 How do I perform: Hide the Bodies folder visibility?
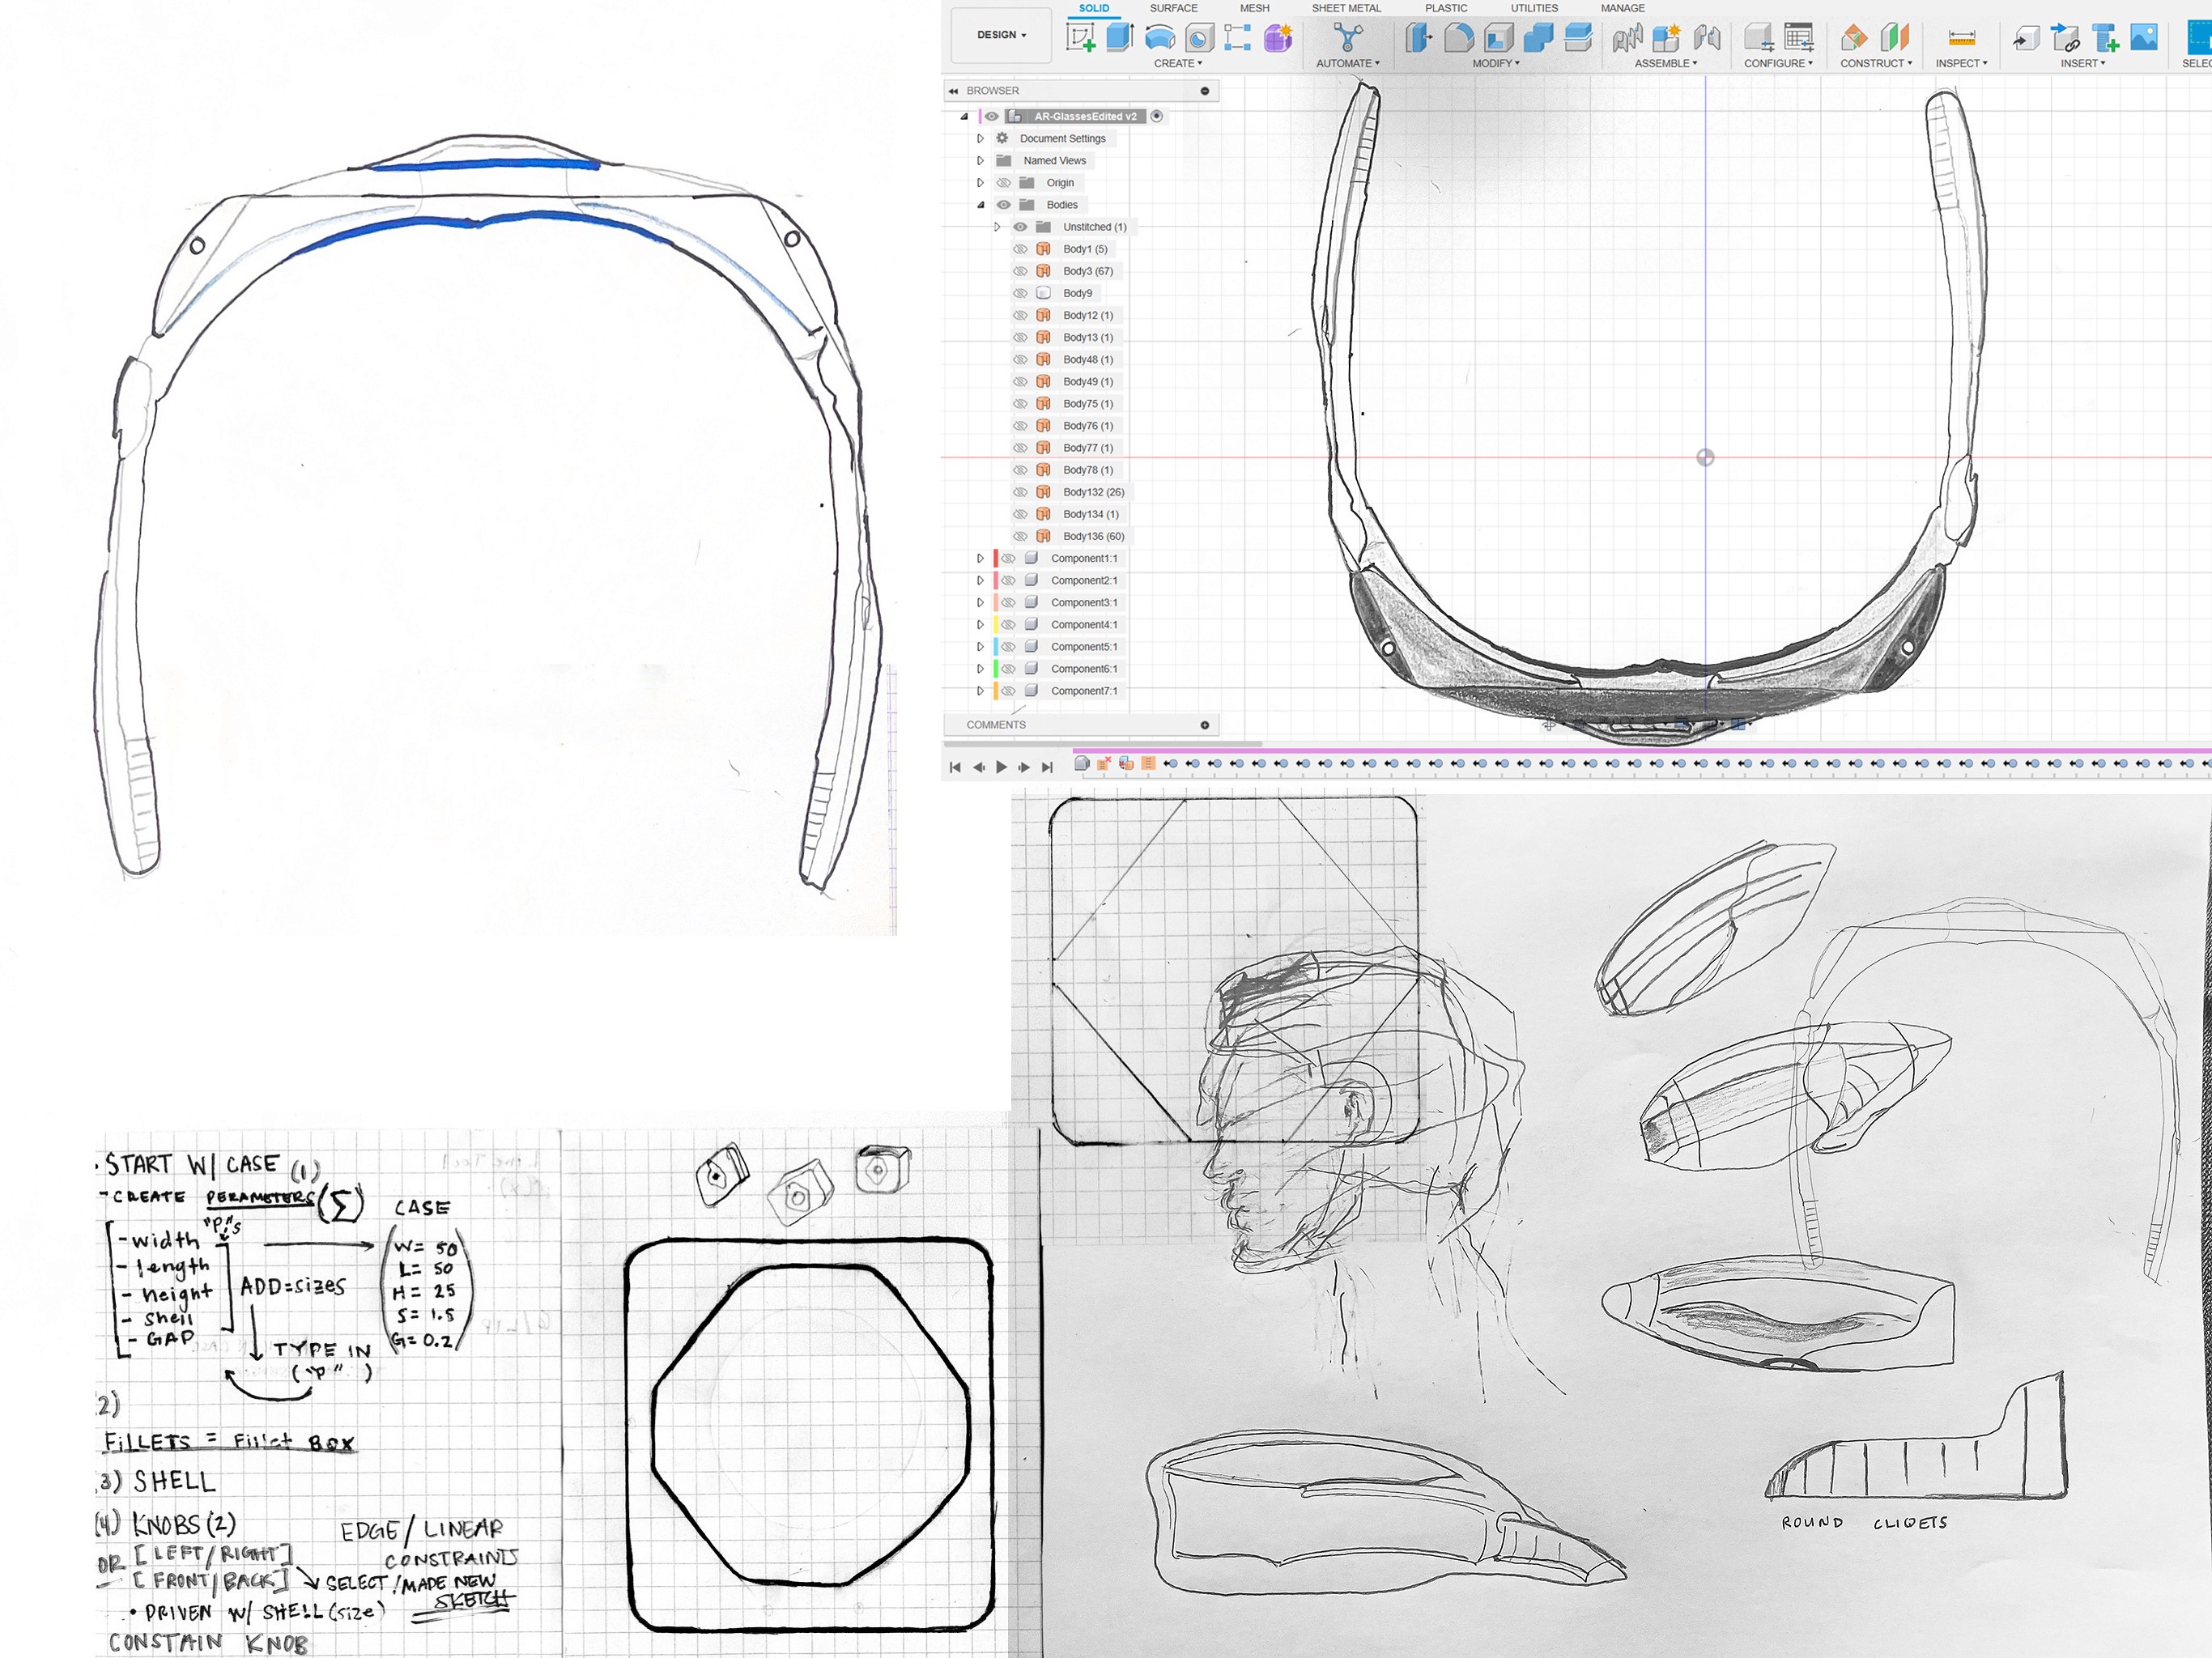pos(1003,205)
